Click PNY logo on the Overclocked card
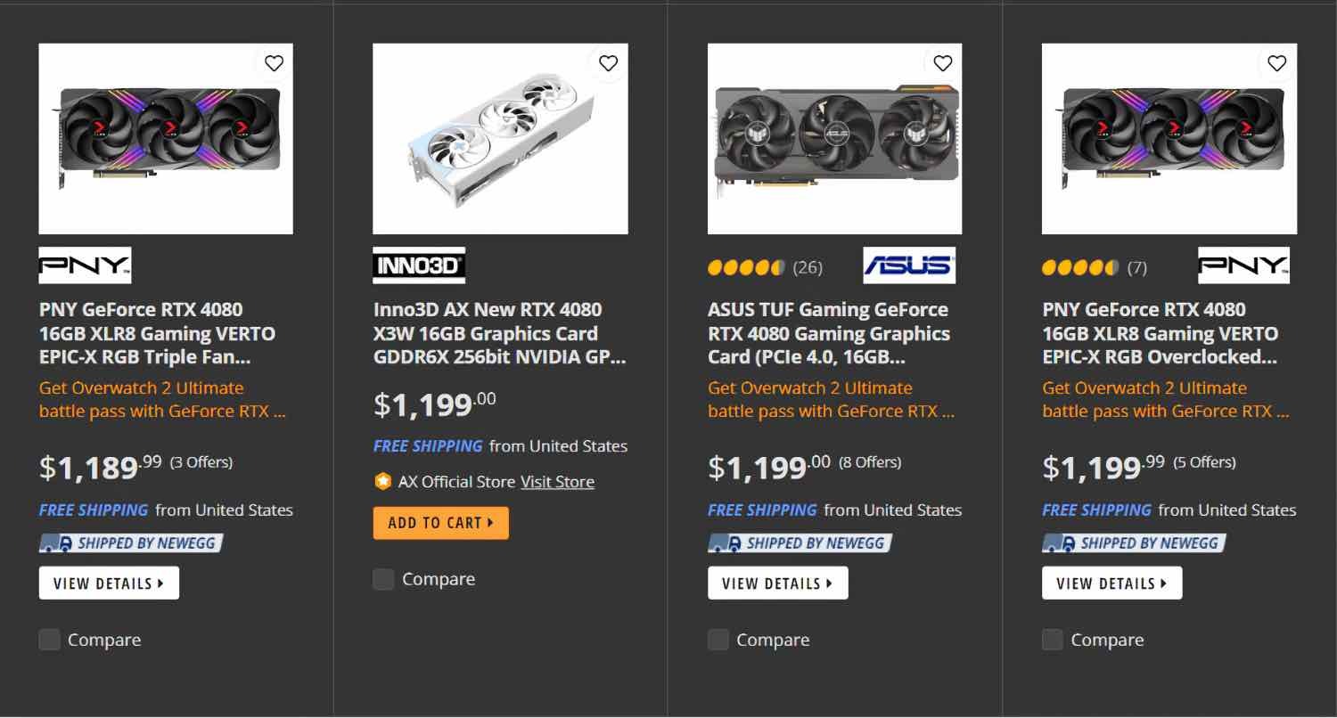This screenshot has height=718, width=1337. (x=1243, y=265)
